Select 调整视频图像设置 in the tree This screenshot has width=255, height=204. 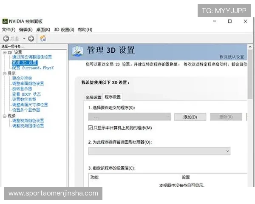click(28, 126)
